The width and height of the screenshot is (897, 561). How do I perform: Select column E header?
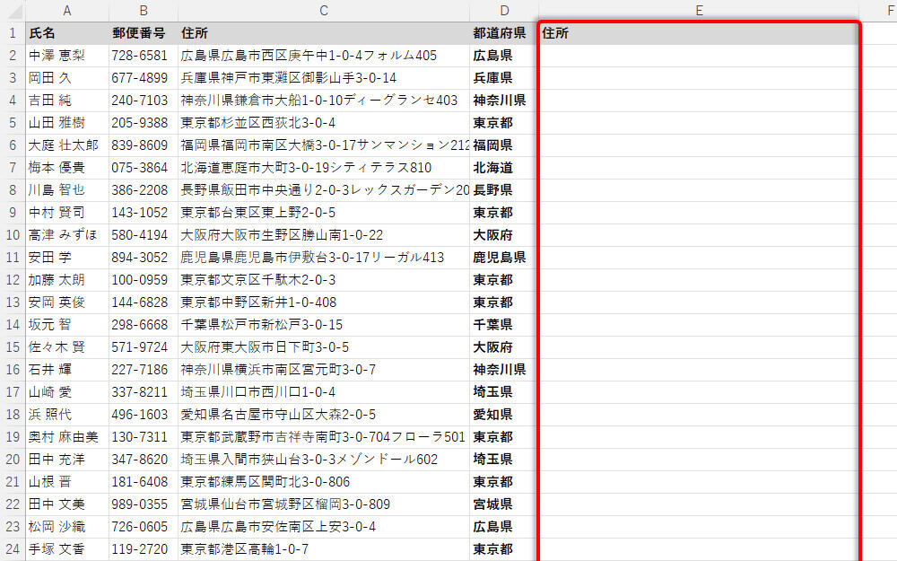click(x=698, y=10)
